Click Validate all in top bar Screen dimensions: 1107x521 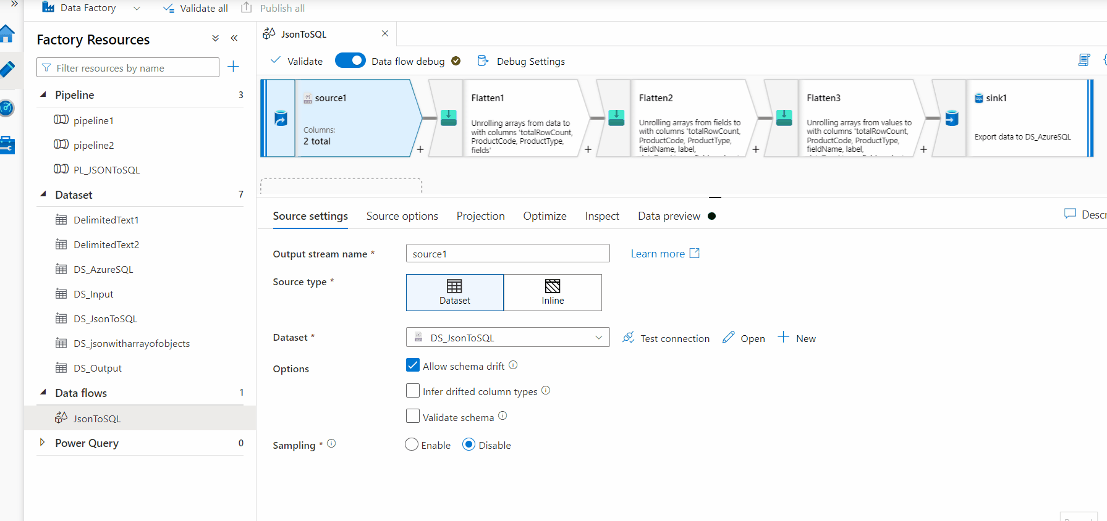(x=195, y=8)
